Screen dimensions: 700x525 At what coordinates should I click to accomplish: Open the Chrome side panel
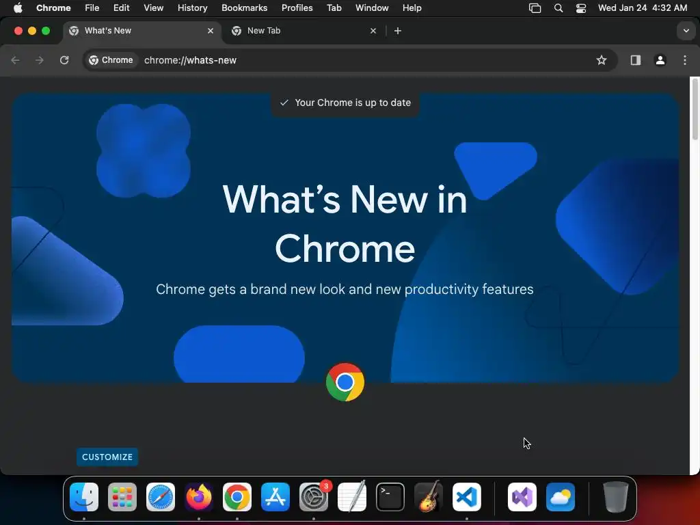pyautogui.click(x=635, y=60)
